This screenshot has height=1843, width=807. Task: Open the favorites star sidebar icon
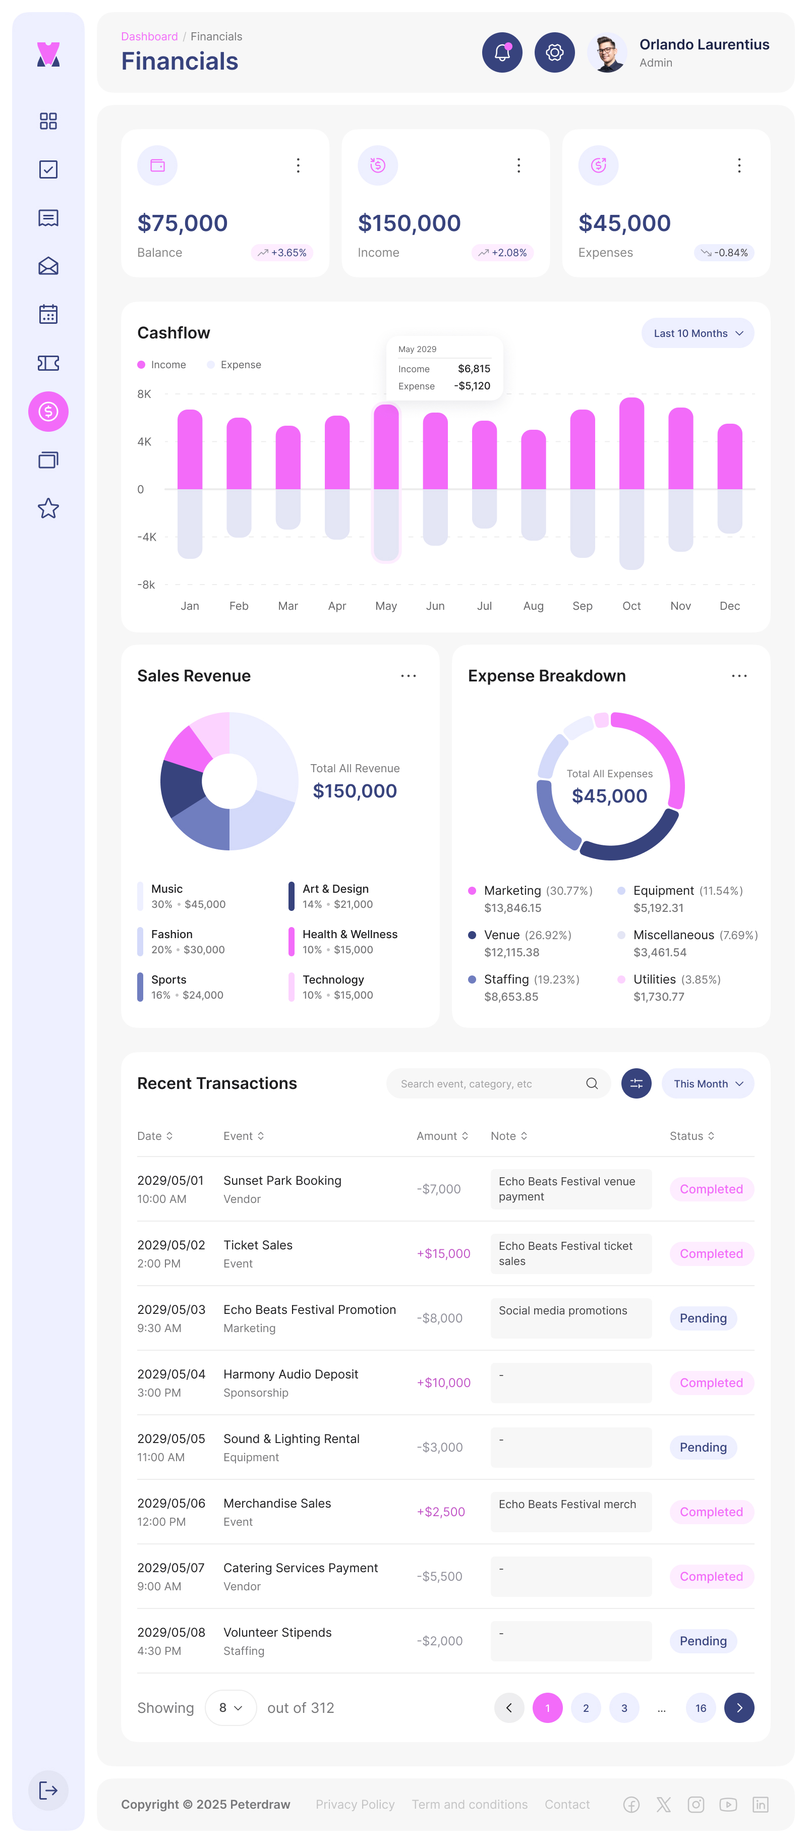(x=48, y=508)
